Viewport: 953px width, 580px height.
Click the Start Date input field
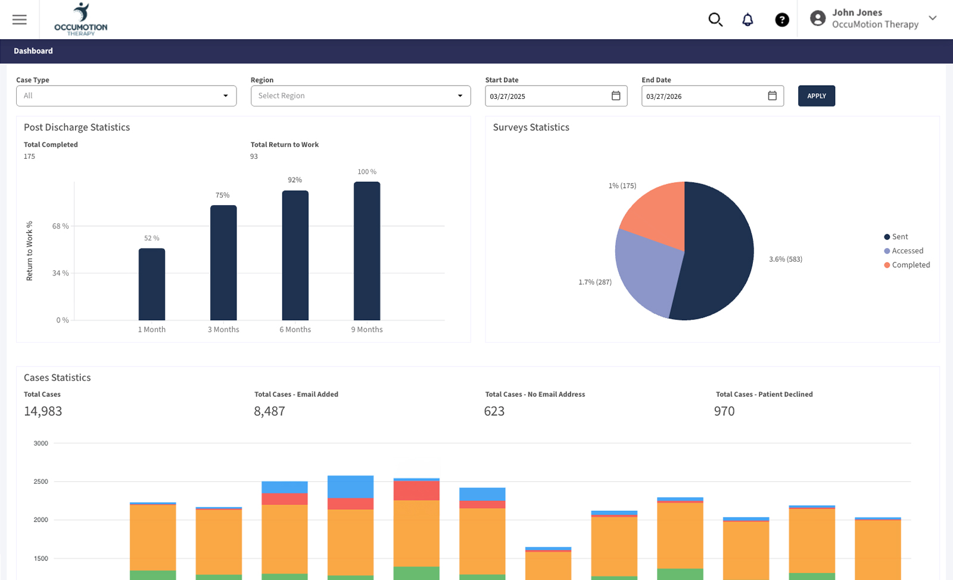542,96
